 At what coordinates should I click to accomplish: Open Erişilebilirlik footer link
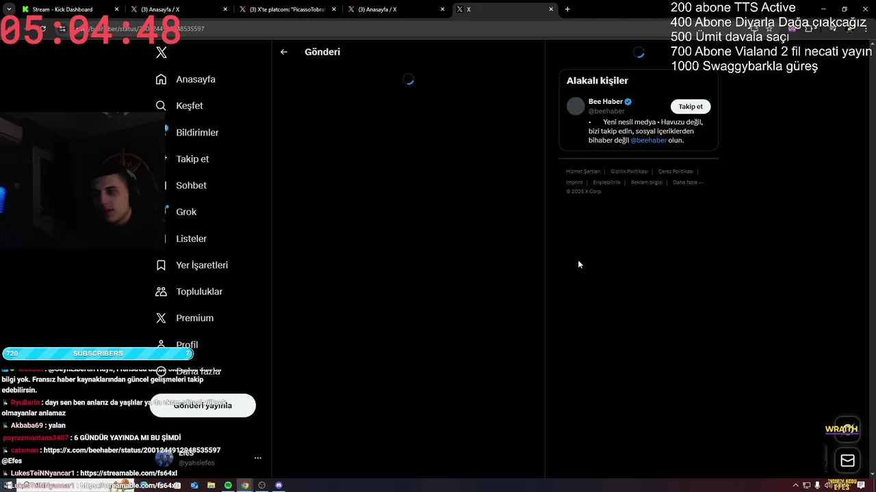pos(606,182)
